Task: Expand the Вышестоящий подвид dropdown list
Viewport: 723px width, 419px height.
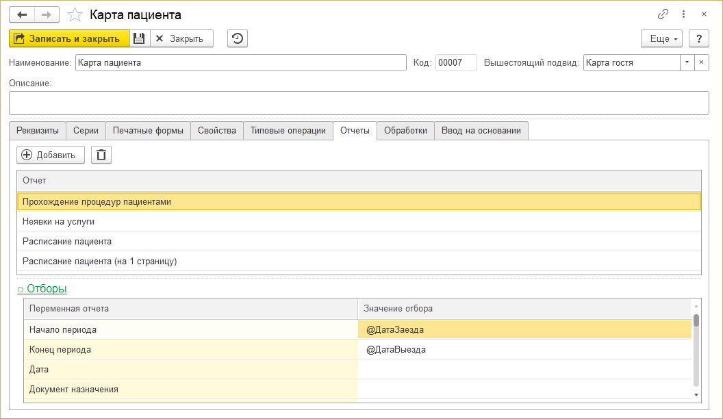Action: tap(687, 62)
